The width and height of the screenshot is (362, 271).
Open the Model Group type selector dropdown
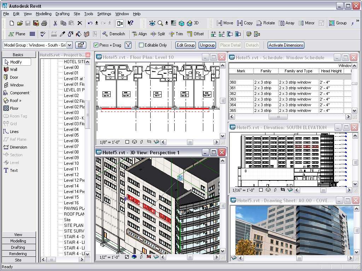click(70, 45)
